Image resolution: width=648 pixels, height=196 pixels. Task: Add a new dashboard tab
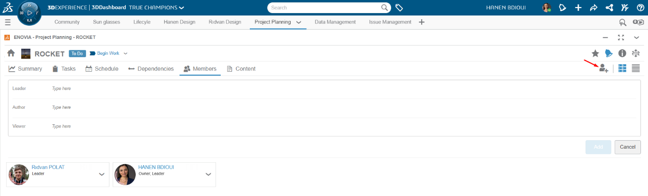tap(421, 22)
